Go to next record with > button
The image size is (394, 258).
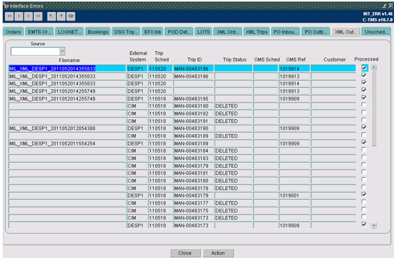[29, 17]
